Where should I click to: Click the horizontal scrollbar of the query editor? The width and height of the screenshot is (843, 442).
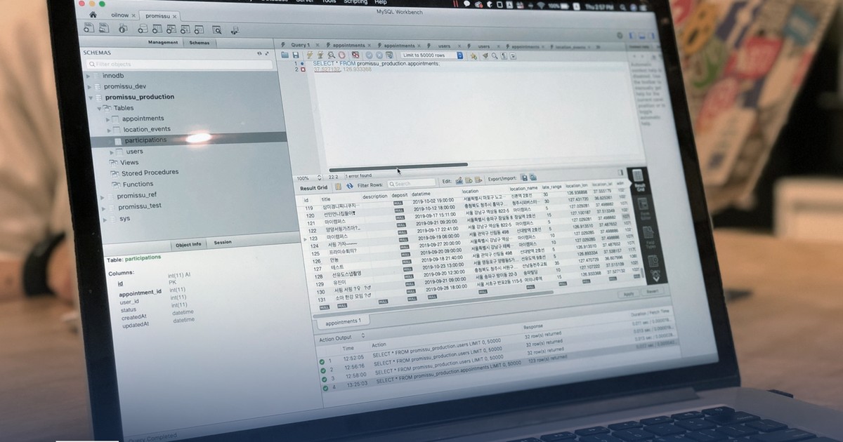tap(398, 166)
